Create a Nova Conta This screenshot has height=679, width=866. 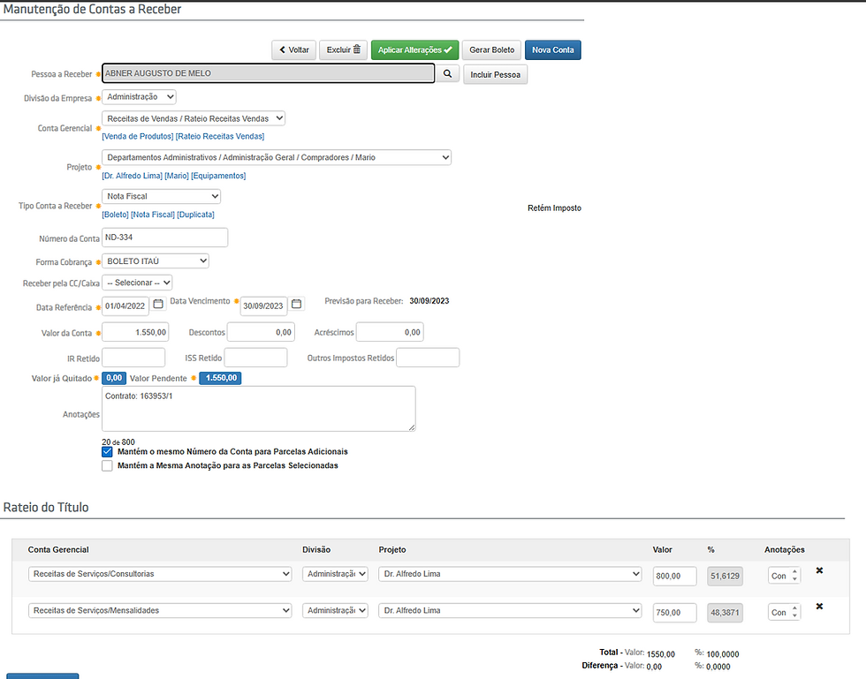click(x=553, y=49)
